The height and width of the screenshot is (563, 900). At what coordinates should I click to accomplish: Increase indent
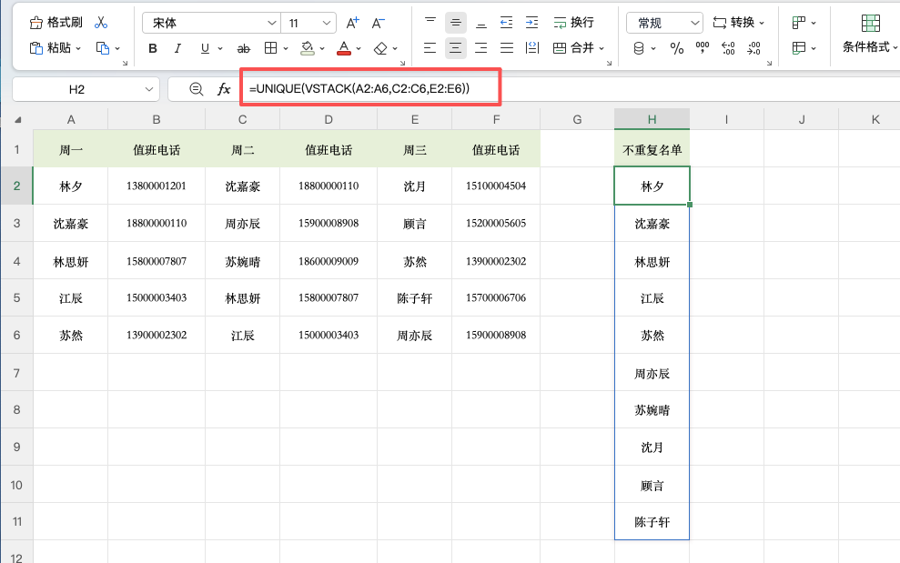532,23
